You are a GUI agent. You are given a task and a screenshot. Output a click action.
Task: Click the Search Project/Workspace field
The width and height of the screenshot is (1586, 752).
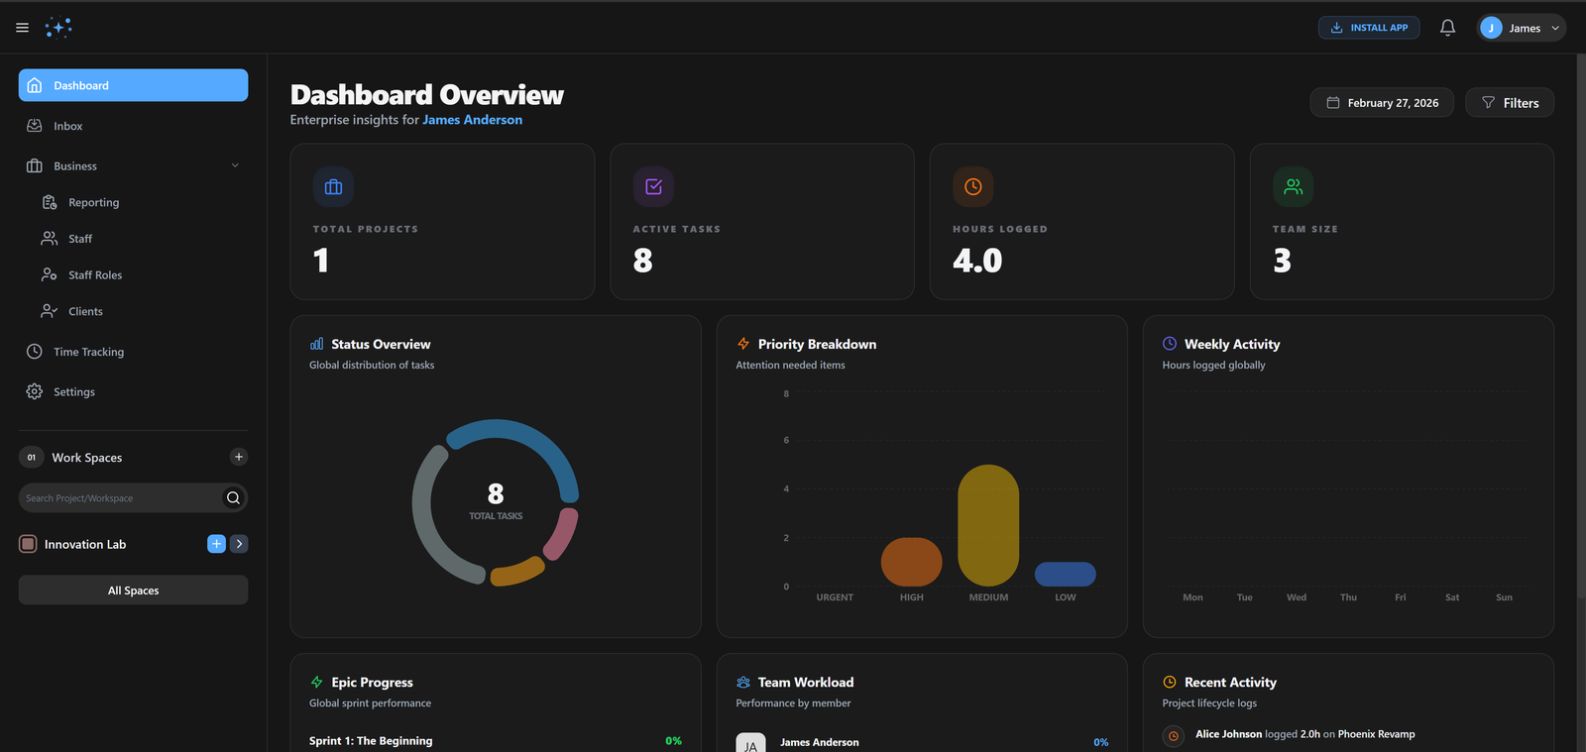coord(119,498)
